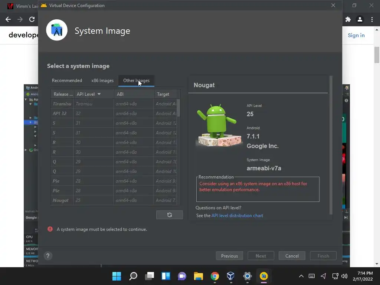Click the details panel vertical scrollbar
The width and height of the screenshot is (380, 285).
coord(331,145)
